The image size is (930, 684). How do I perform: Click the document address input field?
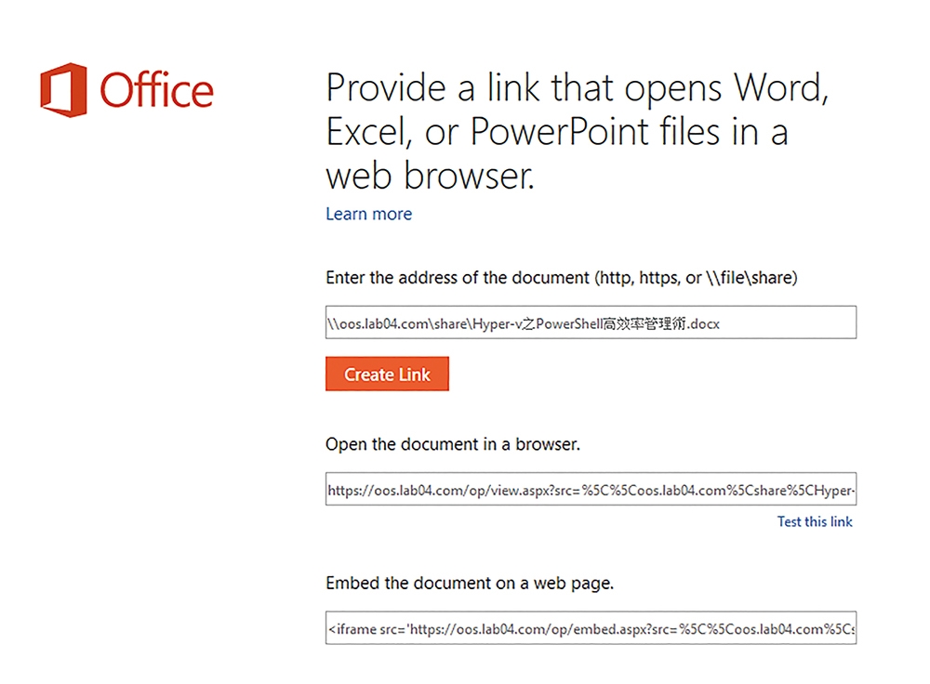pos(591,322)
